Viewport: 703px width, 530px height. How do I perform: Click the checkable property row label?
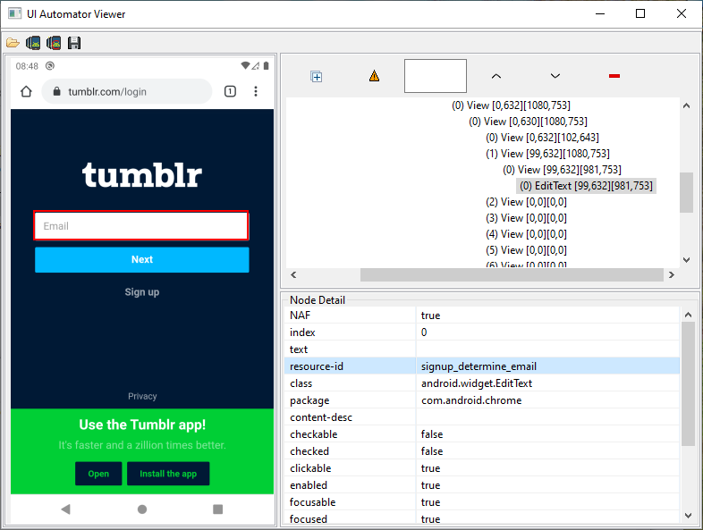(313, 434)
